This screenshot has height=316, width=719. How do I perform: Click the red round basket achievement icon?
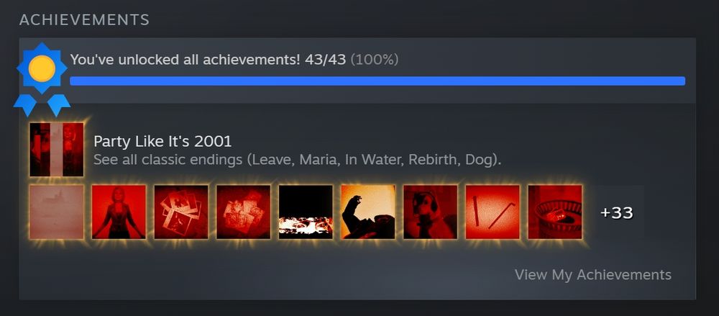point(555,212)
